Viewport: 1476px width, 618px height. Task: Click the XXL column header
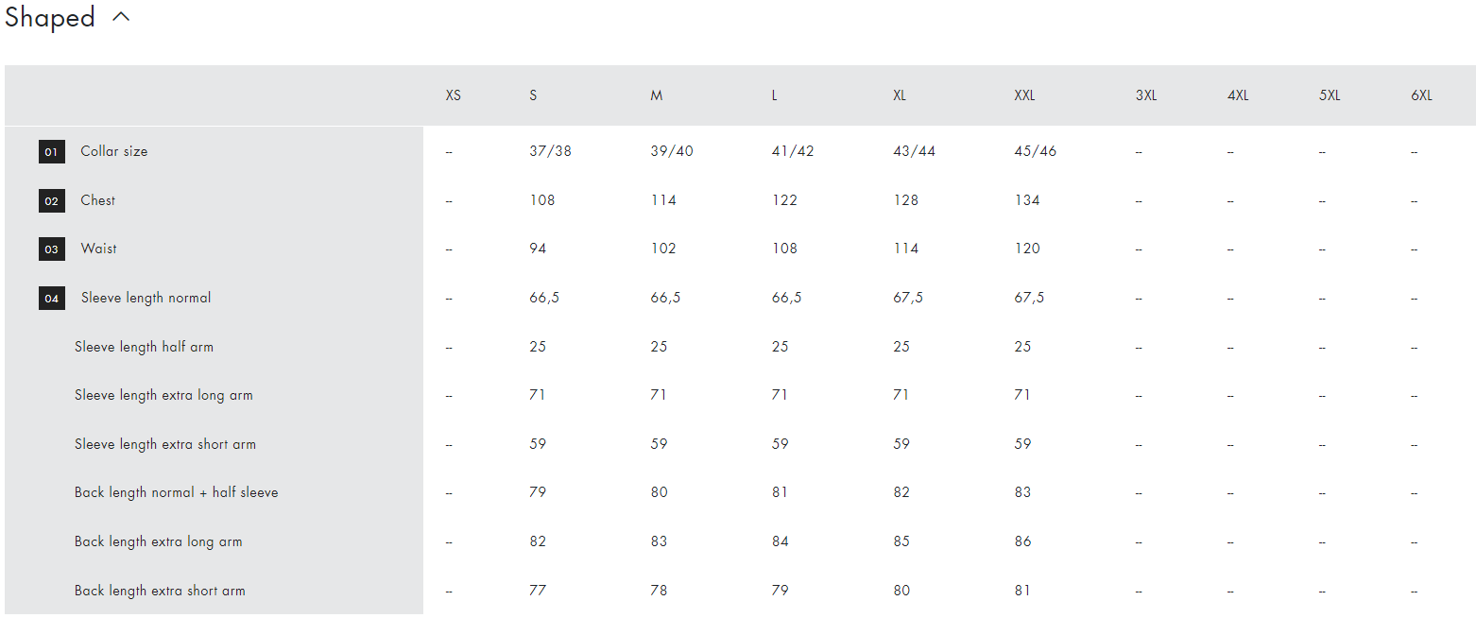(1024, 95)
